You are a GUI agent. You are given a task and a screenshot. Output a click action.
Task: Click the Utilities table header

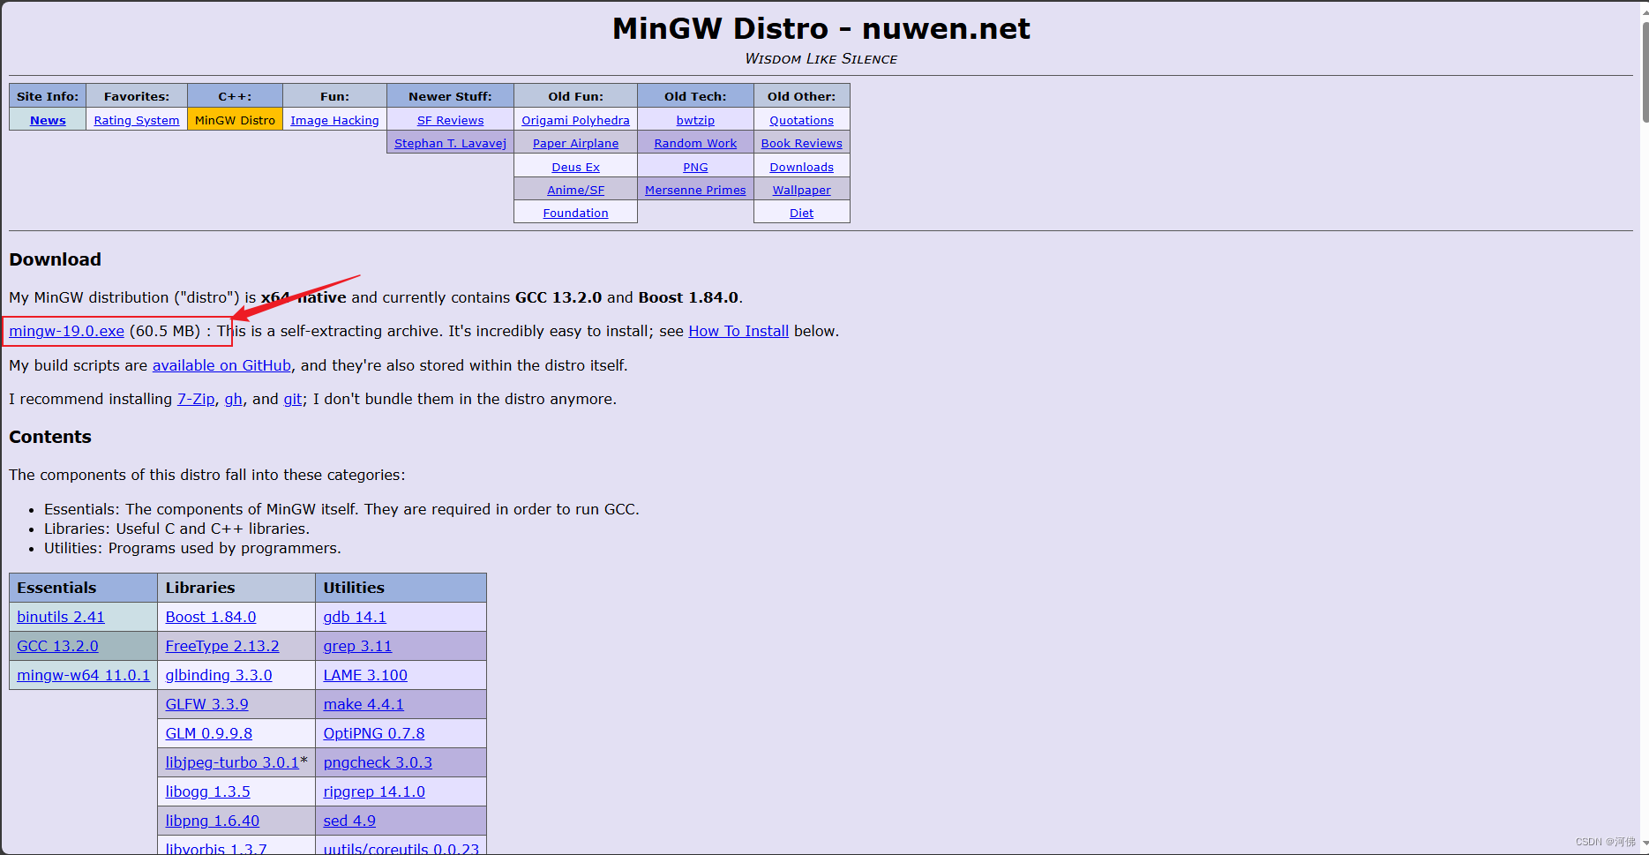pos(401,588)
